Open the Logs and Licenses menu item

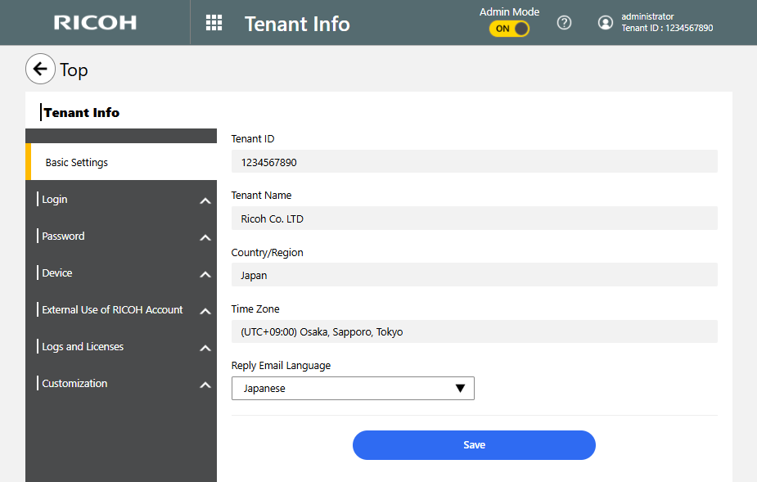pyautogui.click(x=83, y=347)
